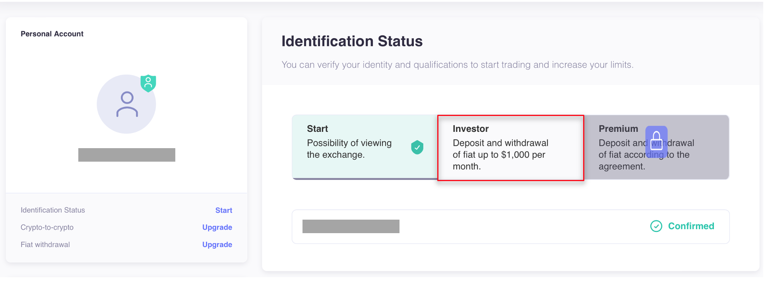Select the Premium tier title
Screen dimensions: 764x282
coord(618,129)
